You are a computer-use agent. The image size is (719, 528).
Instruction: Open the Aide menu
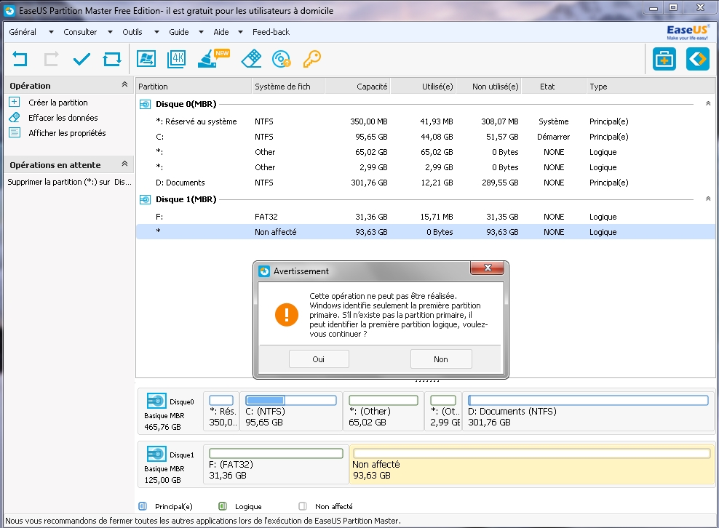pos(221,32)
